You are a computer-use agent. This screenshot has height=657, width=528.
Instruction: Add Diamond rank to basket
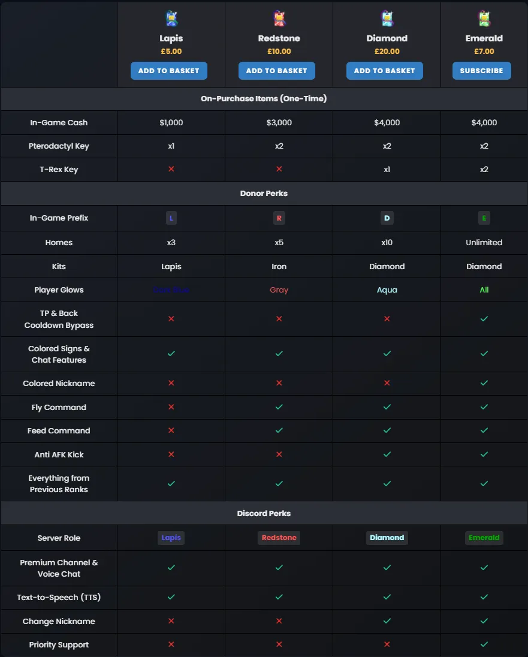384,71
